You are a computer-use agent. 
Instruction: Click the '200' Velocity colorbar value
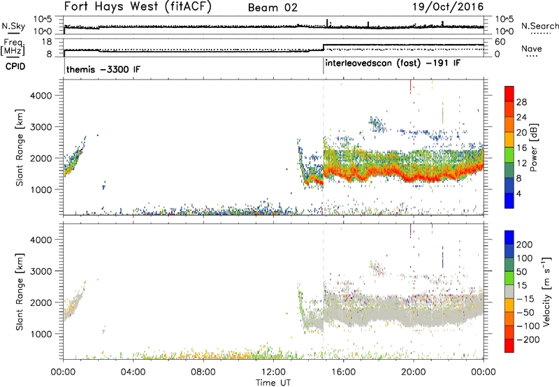[525, 244]
